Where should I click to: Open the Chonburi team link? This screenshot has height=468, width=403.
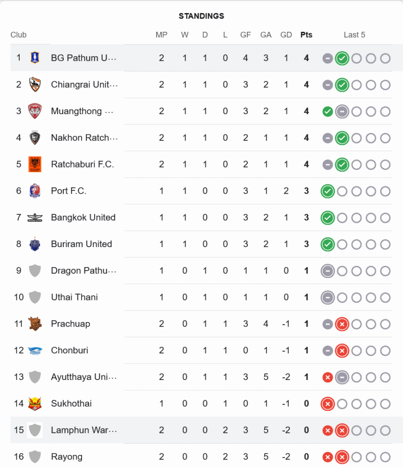click(x=69, y=351)
